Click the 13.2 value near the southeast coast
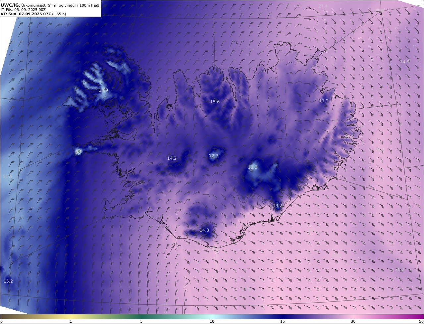 pyautogui.click(x=278, y=205)
